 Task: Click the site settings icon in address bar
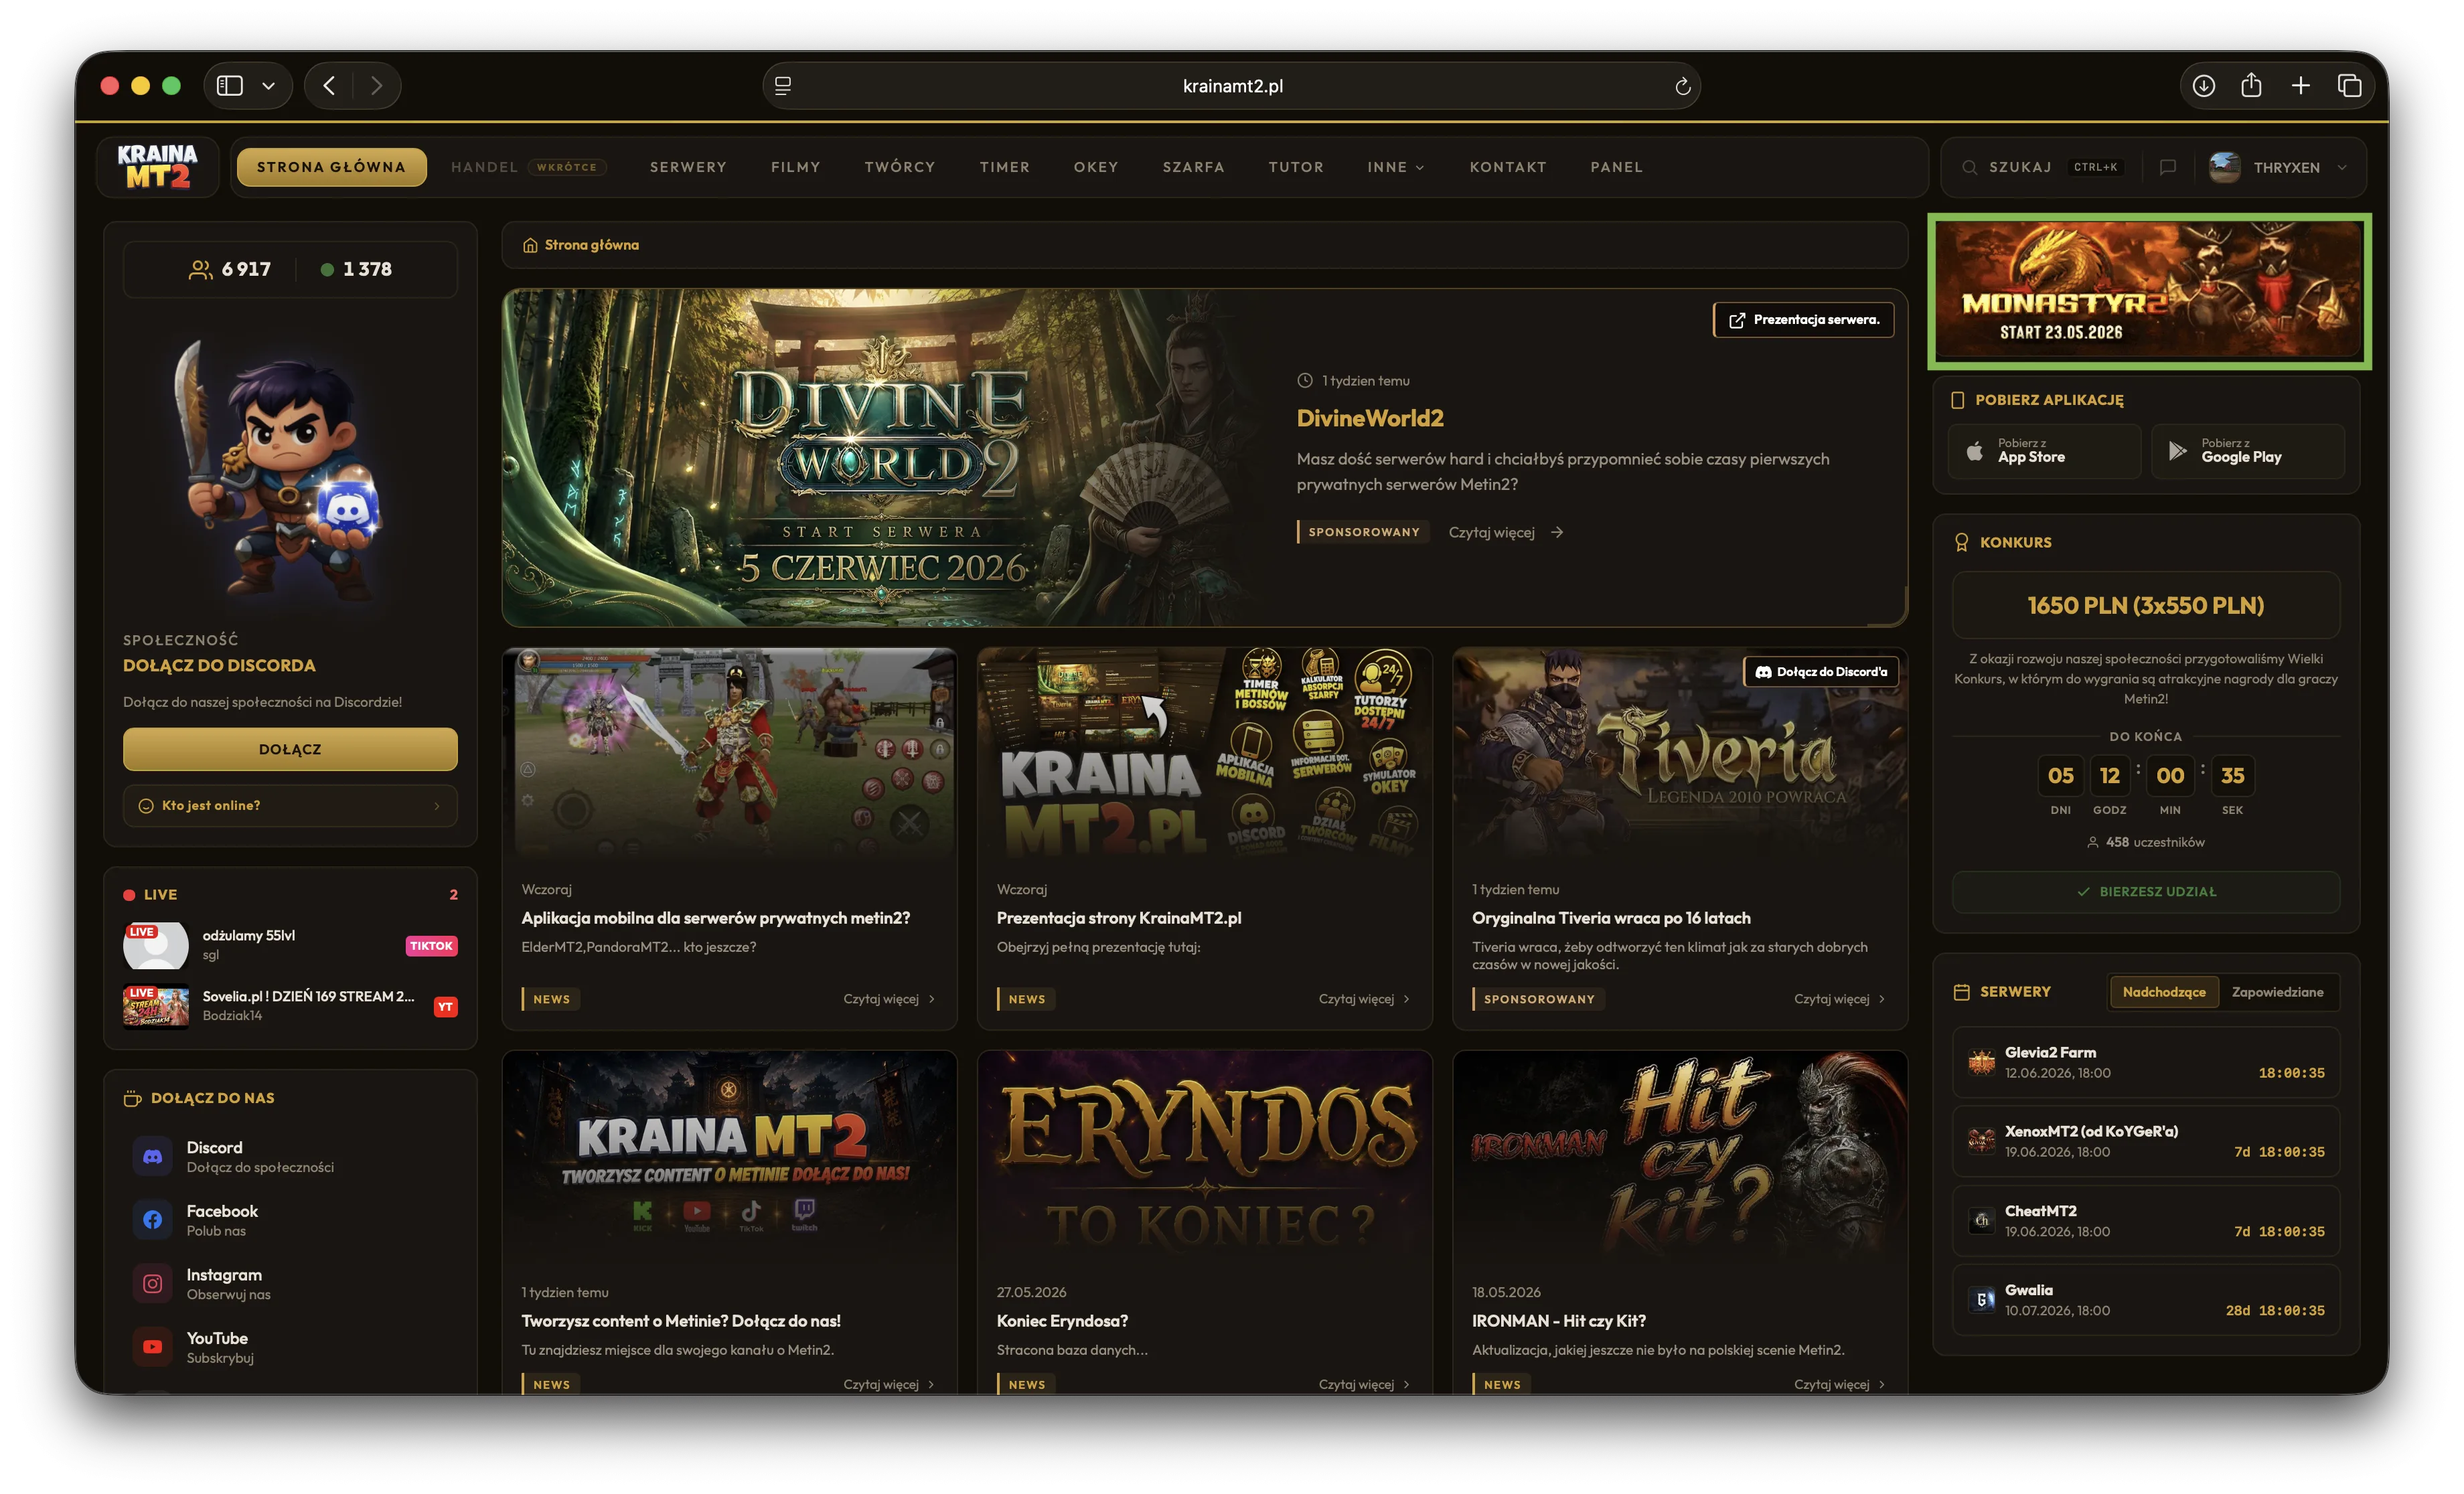(x=783, y=86)
